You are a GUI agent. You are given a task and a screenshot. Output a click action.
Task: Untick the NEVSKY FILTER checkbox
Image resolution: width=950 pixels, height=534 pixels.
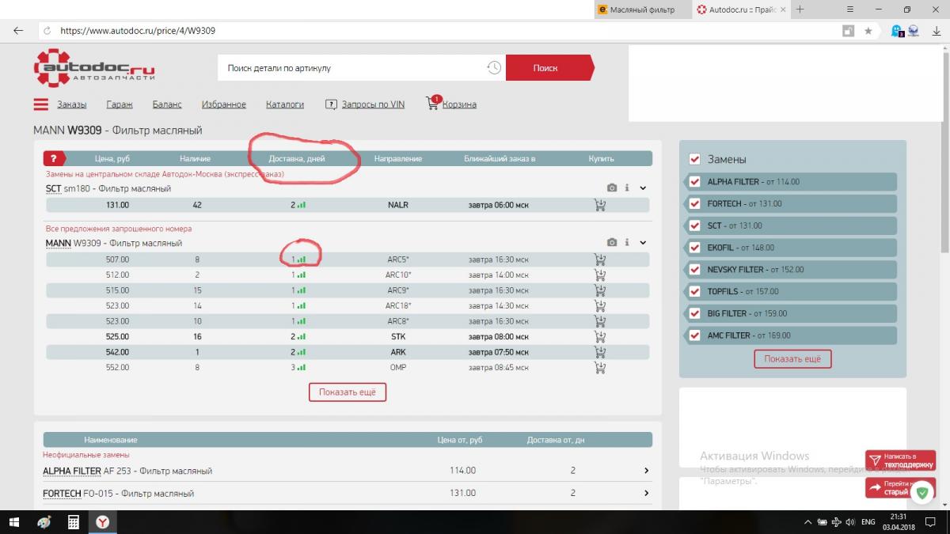click(x=695, y=270)
